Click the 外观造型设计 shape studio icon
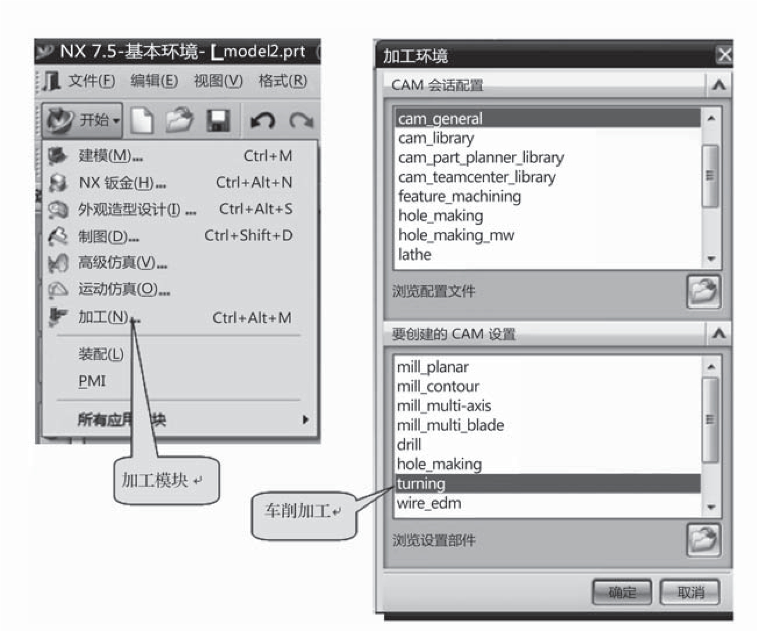This screenshot has width=759, height=632. (x=58, y=210)
